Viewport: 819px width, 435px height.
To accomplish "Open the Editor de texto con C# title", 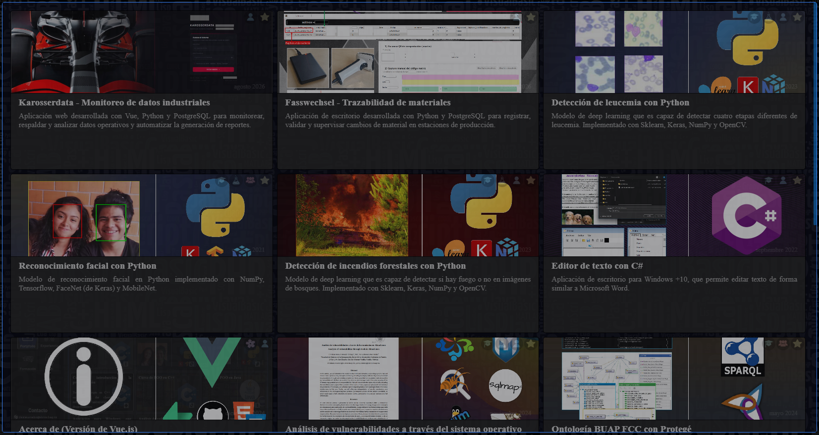I will coord(597,266).
